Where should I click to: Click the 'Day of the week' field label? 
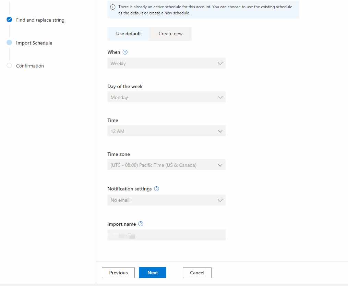(x=125, y=86)
